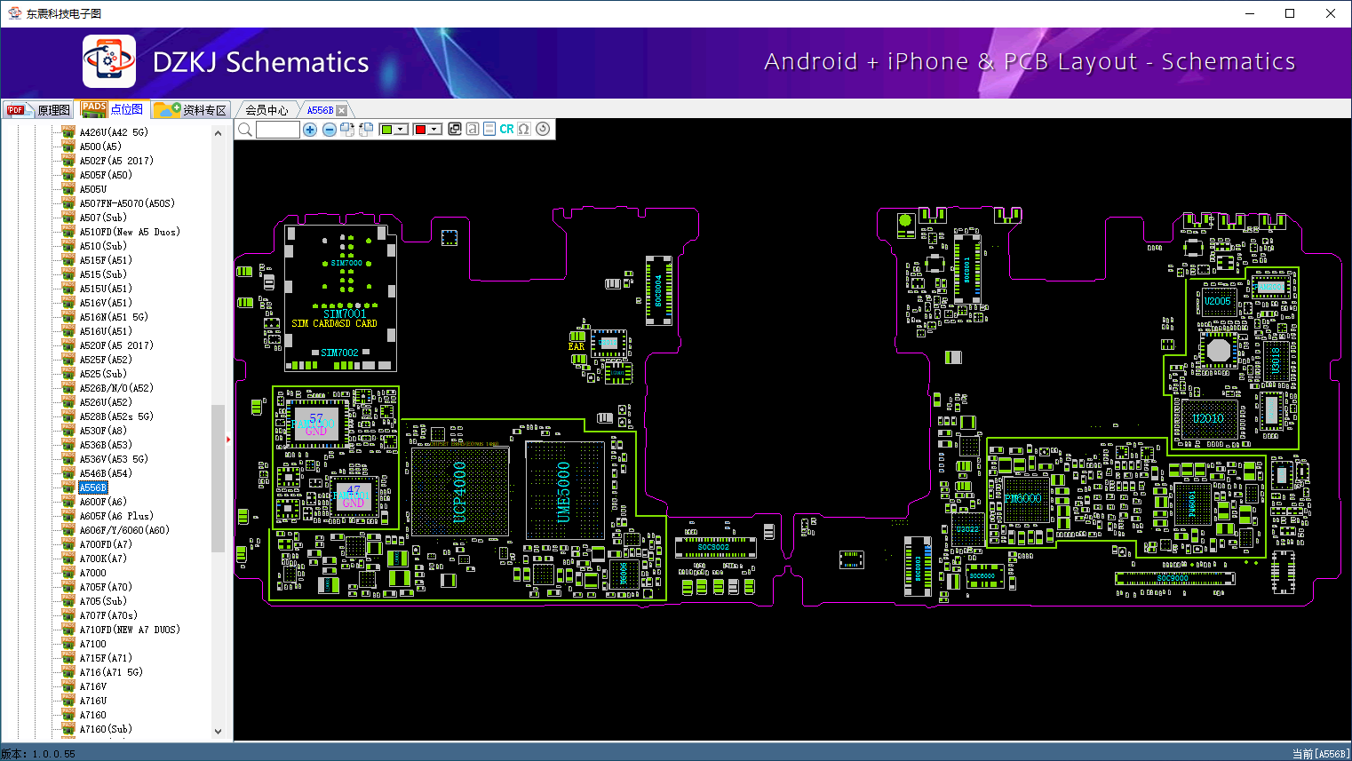
Task: Click the model list scroll-down arrow
Action: 218,732
